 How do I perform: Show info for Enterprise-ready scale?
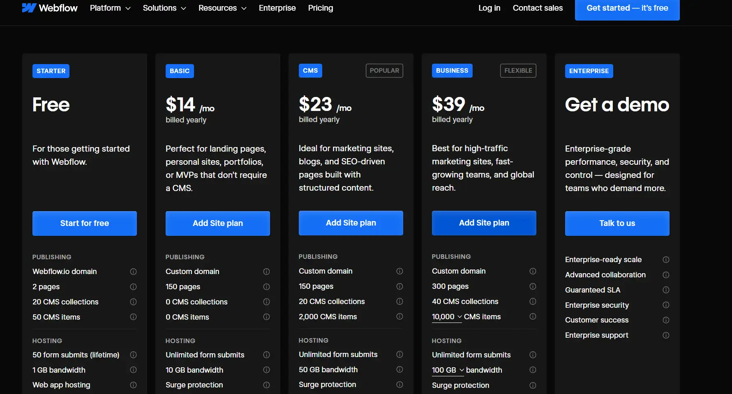pyautogui.click(x=666, y=260)
